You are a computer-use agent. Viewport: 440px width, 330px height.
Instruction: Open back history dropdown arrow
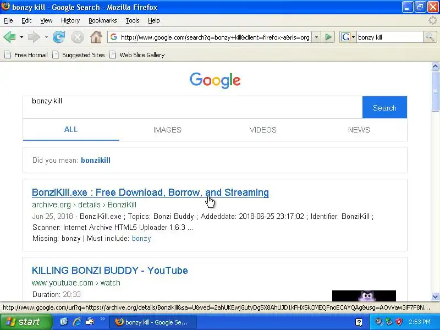tap(21, 37)
